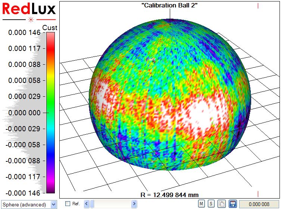281x209 pixels.
Task: Enable the Ref. checkbox
Action: (68, 204)
